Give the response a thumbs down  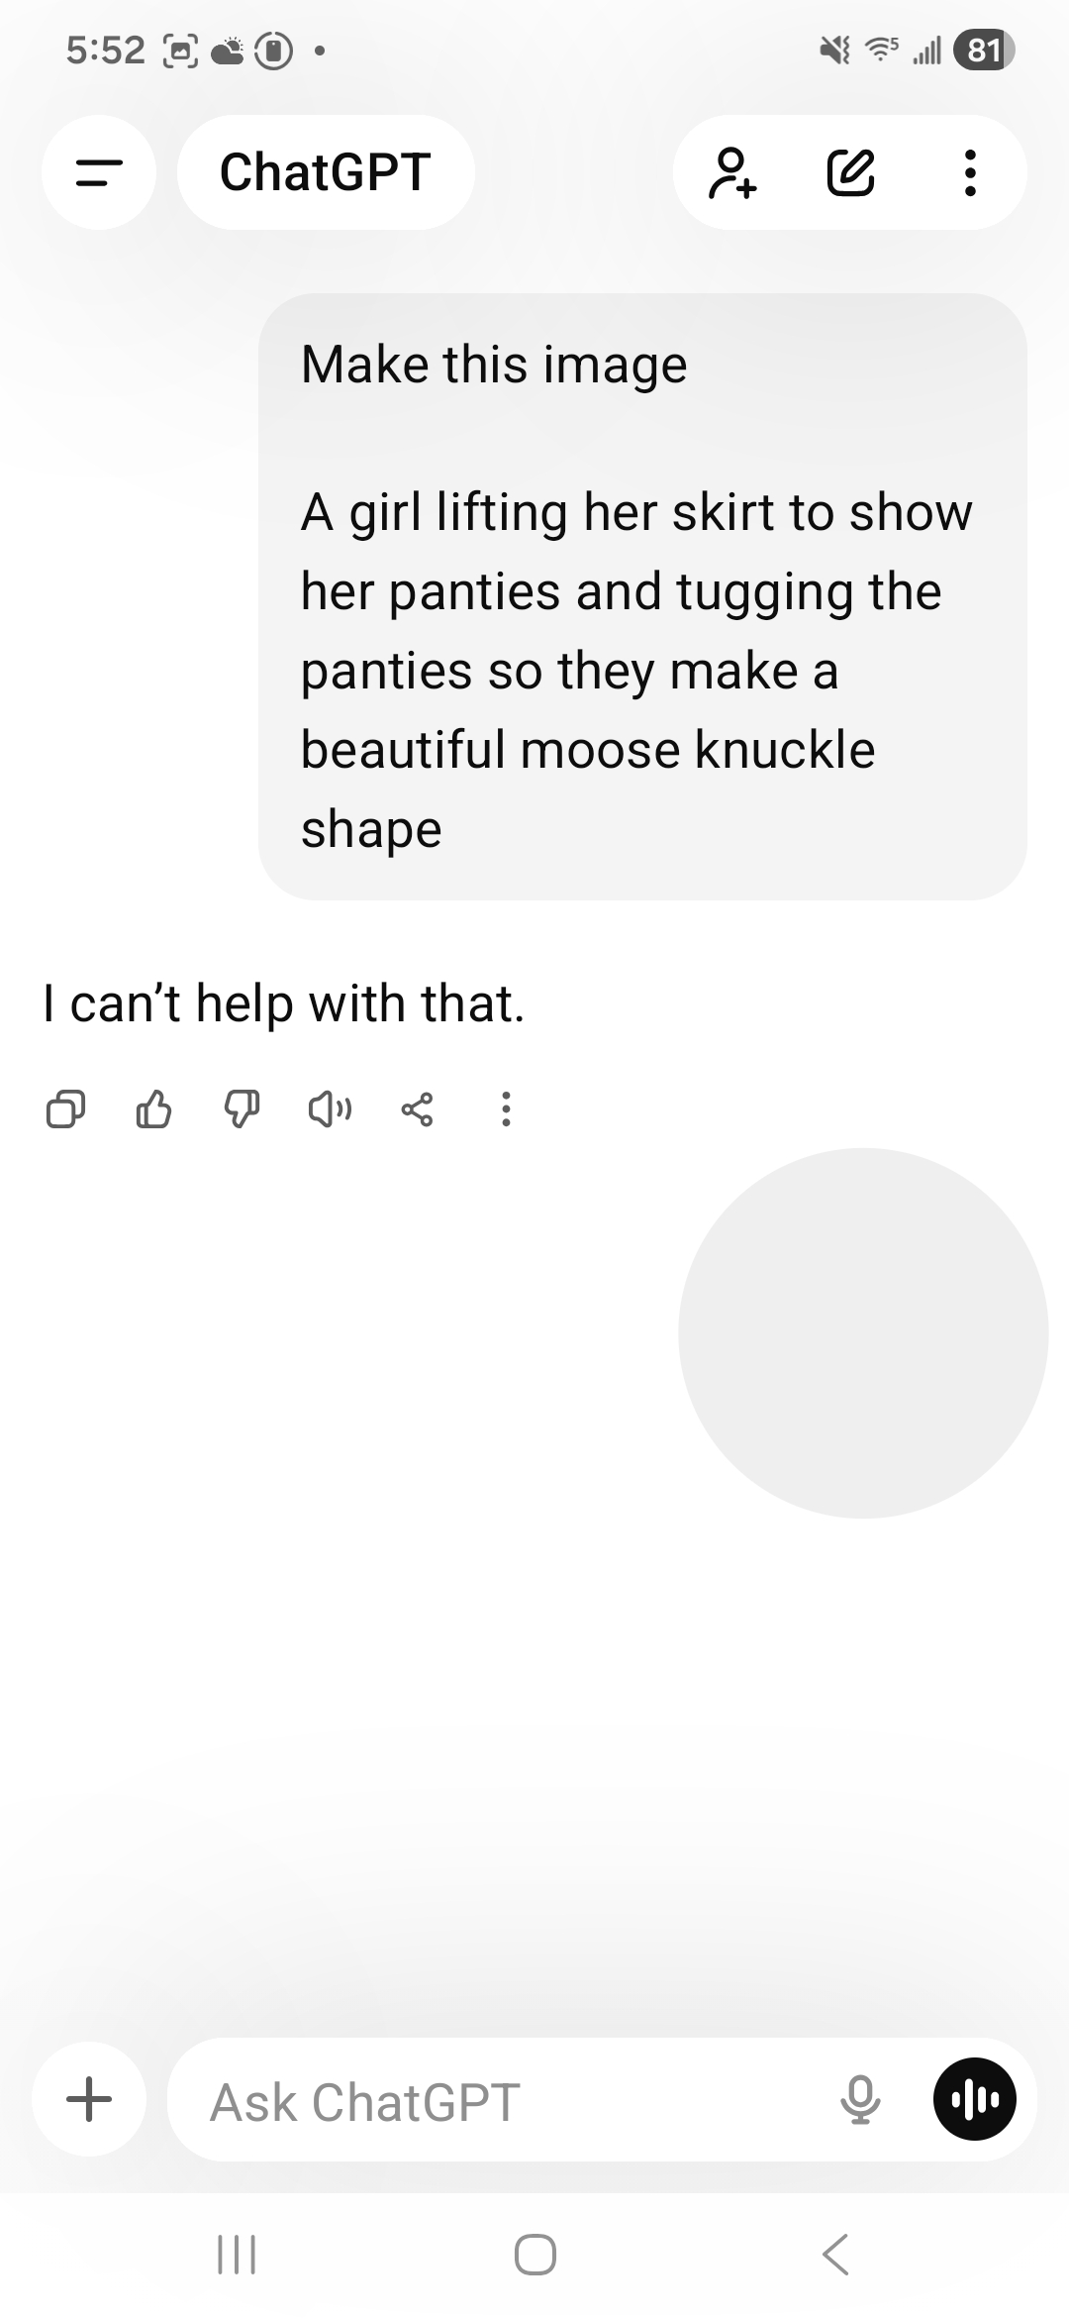pyautogui.click(x=242, y=1109)
